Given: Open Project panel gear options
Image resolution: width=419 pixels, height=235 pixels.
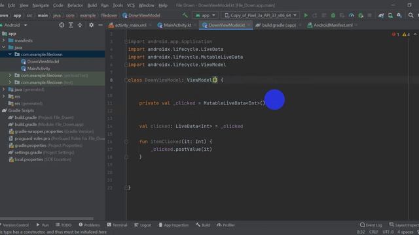Looking at the screenshot, I should [91, 25].
